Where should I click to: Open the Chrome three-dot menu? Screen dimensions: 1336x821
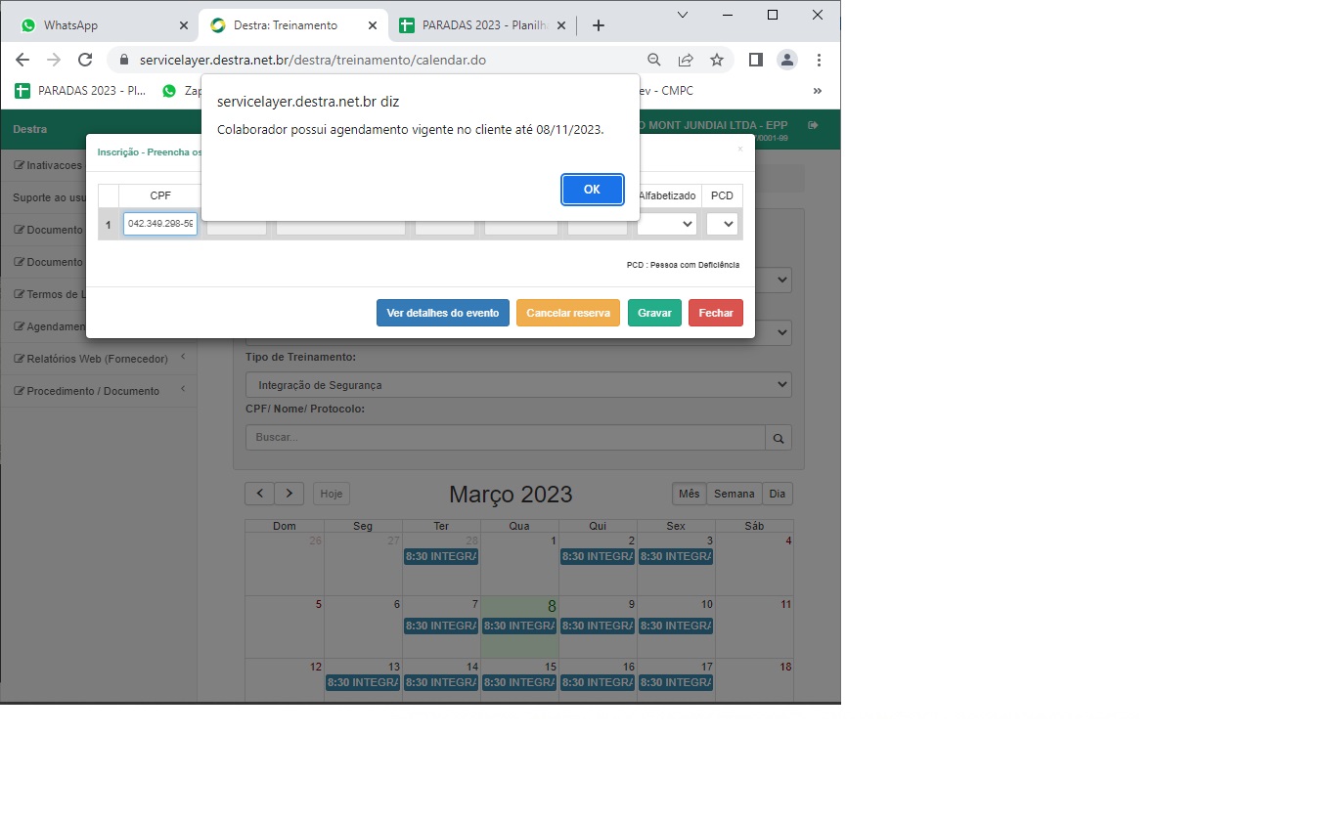coord(819,60)
